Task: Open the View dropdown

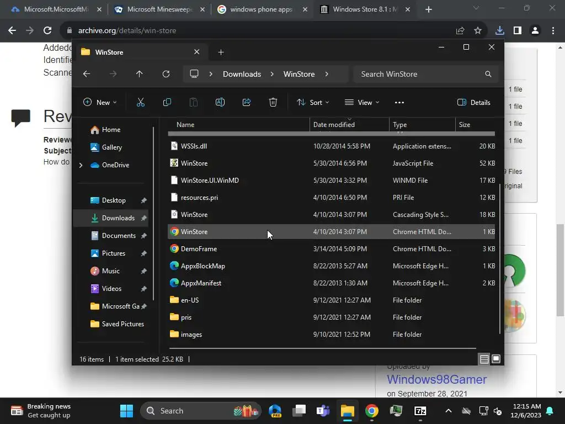Action: (x=362, y=102)
